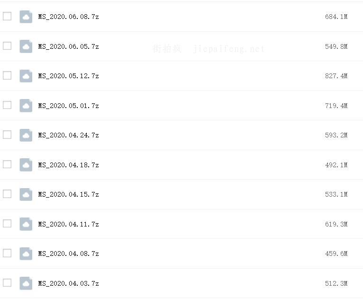The height and width of the screenshot is (299, 363).
Task: Click the cloud file icon beside MS_2020.06.05.7z
Action: (x=26, y=46)
